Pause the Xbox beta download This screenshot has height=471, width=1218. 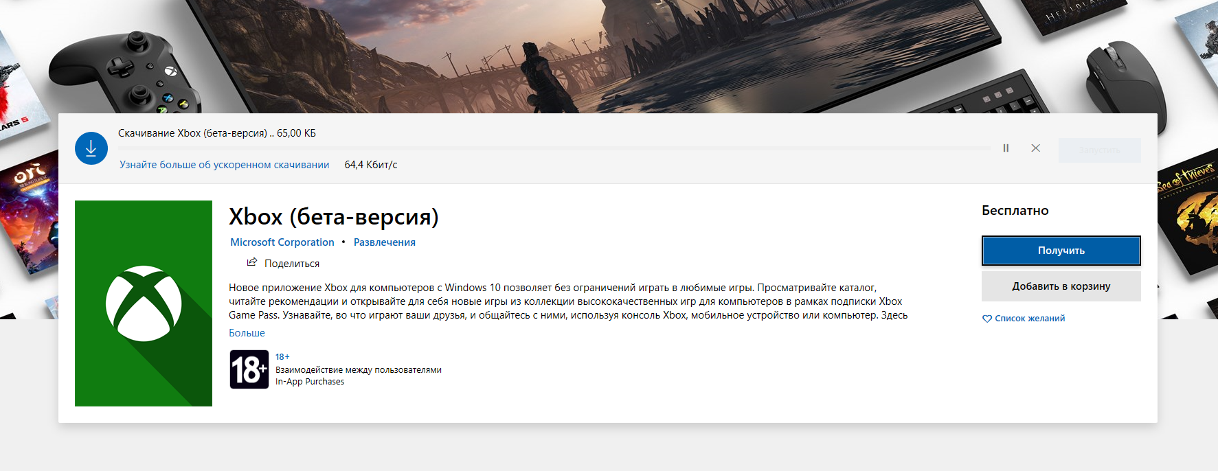pos(1006,148)
